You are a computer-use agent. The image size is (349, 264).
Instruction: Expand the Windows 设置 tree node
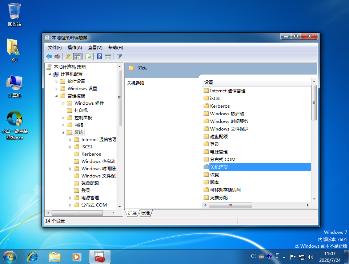point(57,89)
